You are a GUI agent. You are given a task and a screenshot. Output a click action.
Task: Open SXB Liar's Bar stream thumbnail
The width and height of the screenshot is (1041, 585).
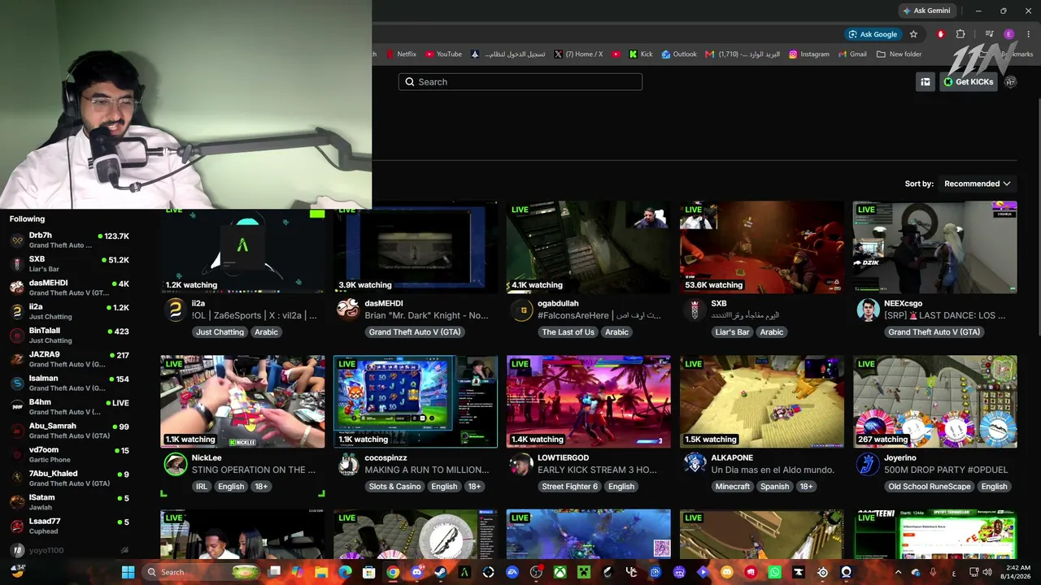[x=762, y=247]
